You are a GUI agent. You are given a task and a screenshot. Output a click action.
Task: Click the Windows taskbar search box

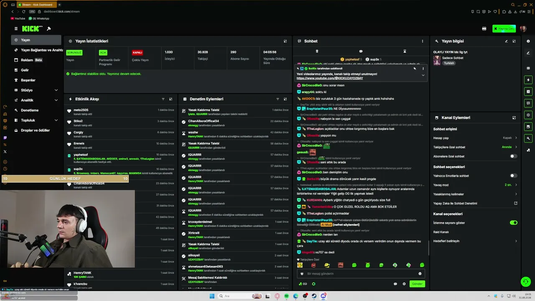[x=240, y=296]
